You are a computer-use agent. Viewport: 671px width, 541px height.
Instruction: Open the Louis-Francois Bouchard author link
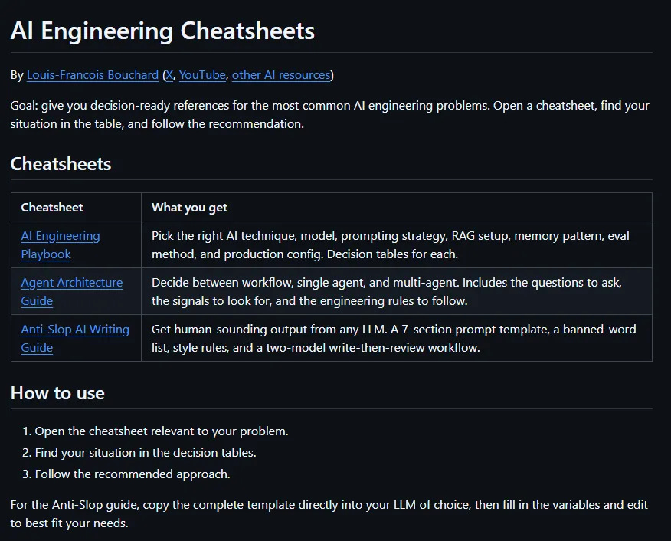coord(93,75)
